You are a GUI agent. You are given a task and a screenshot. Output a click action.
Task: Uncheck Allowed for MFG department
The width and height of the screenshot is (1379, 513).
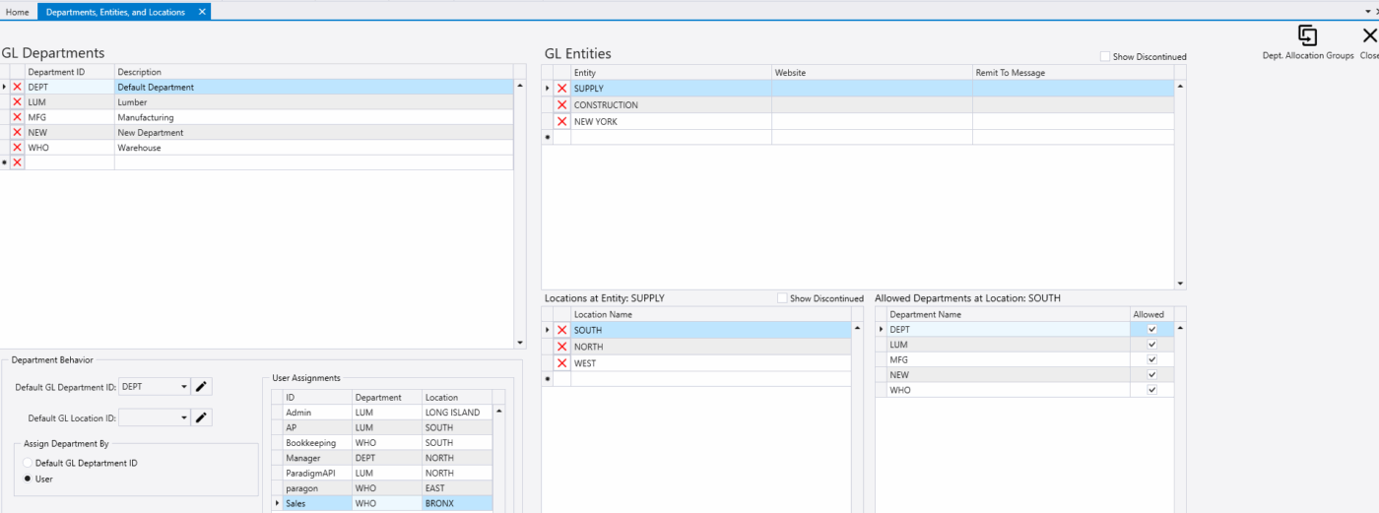(x=1151, y=359)
